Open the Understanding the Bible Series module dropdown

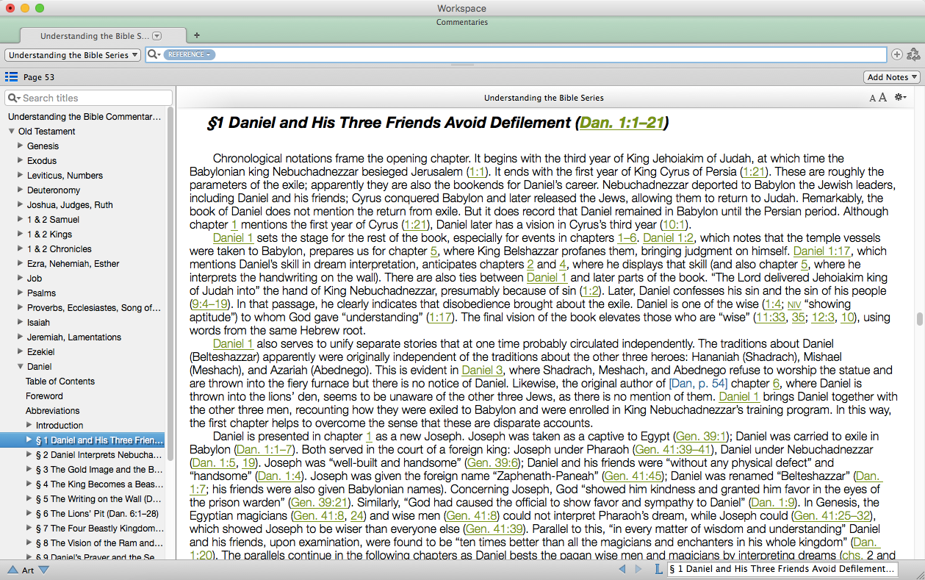(x=73, y=55)
